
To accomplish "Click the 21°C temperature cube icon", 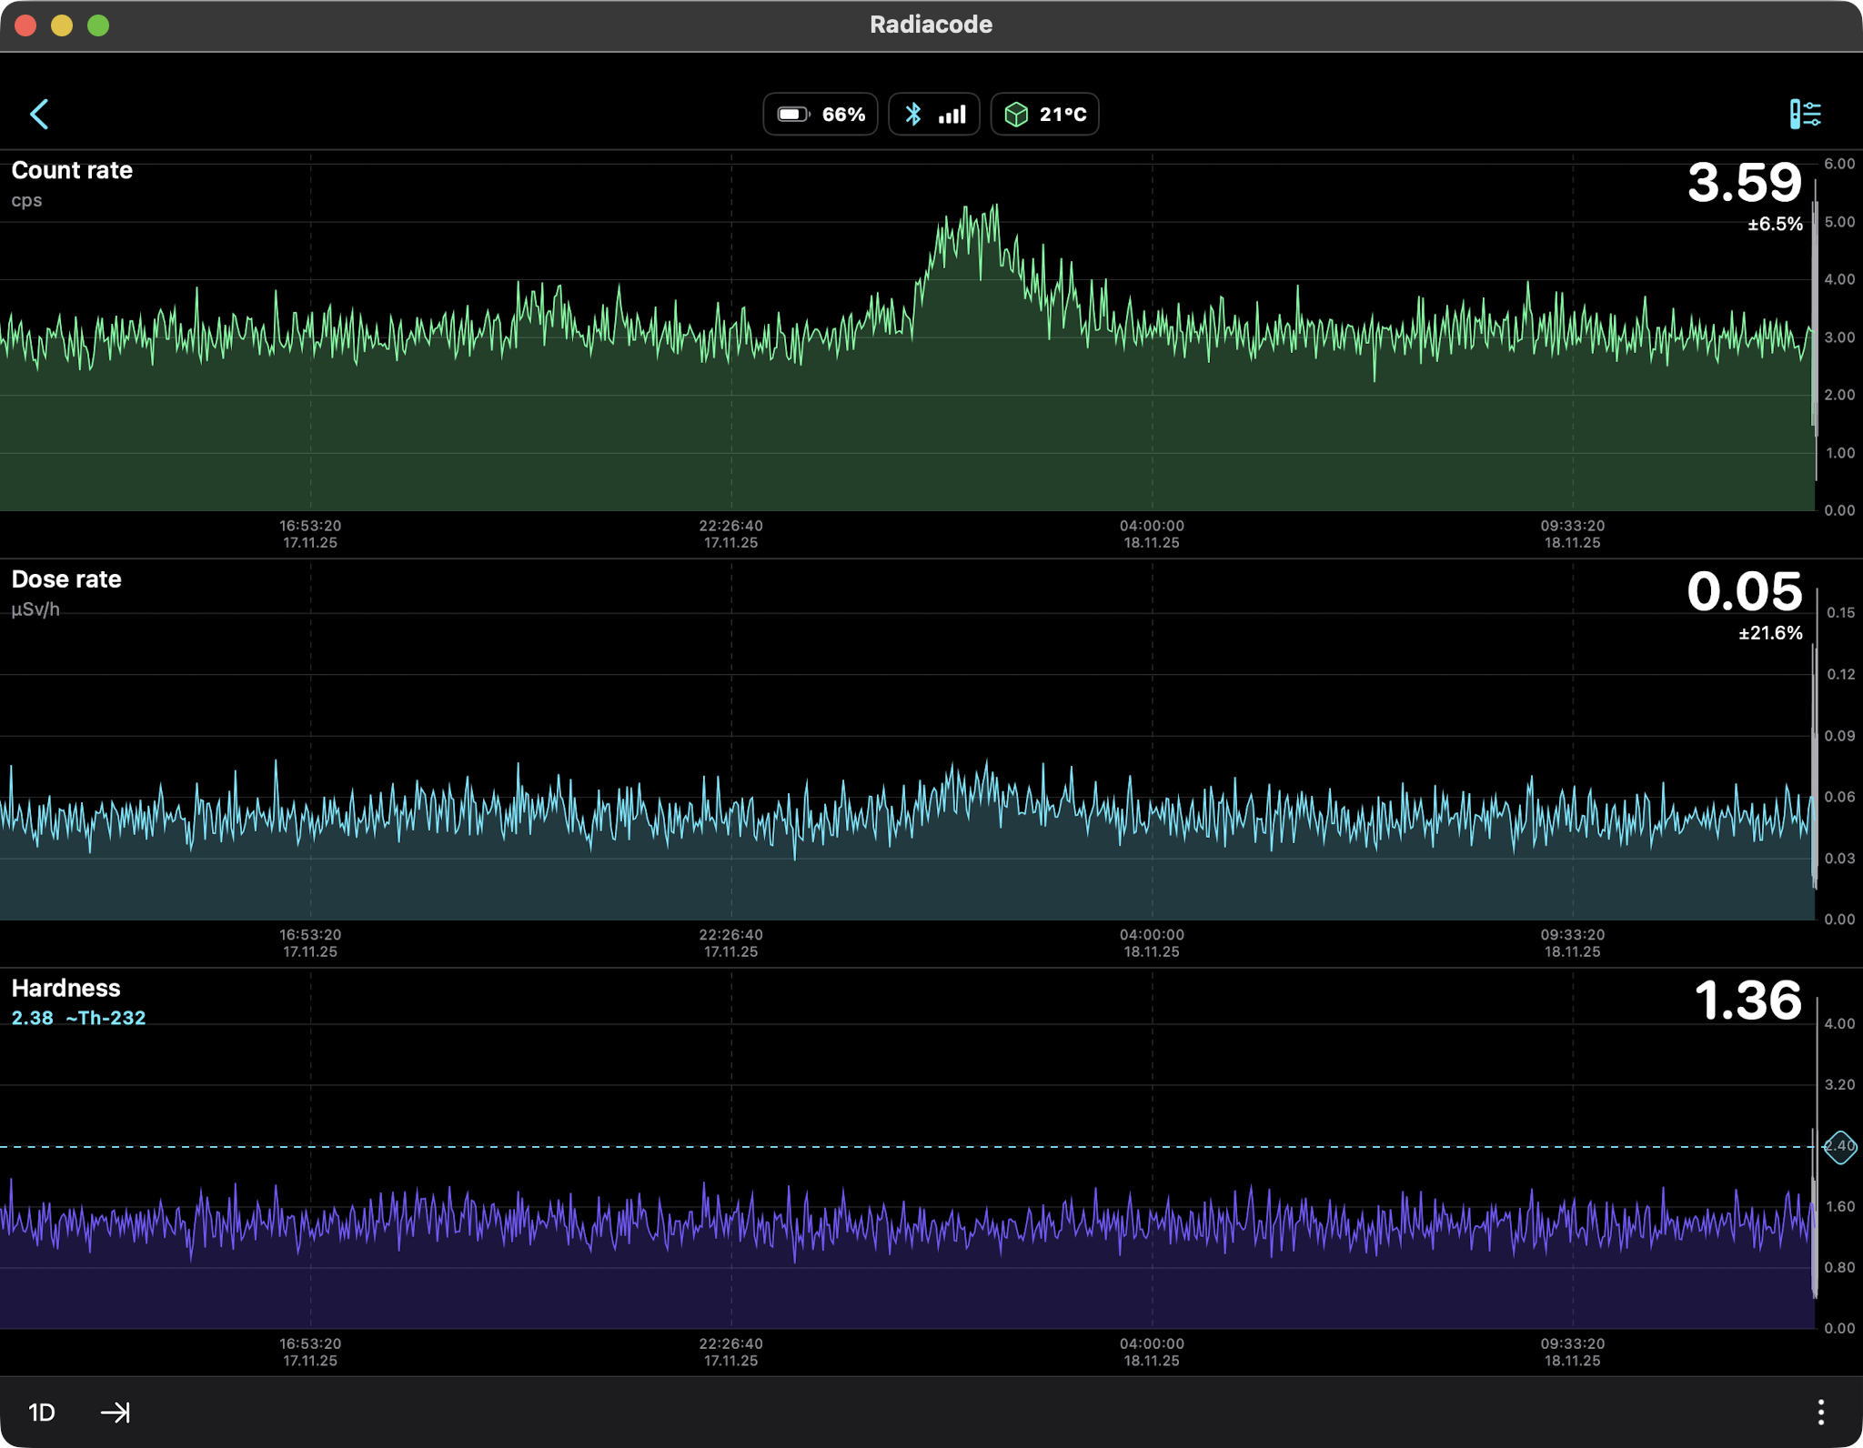I will coord(1016,115).
